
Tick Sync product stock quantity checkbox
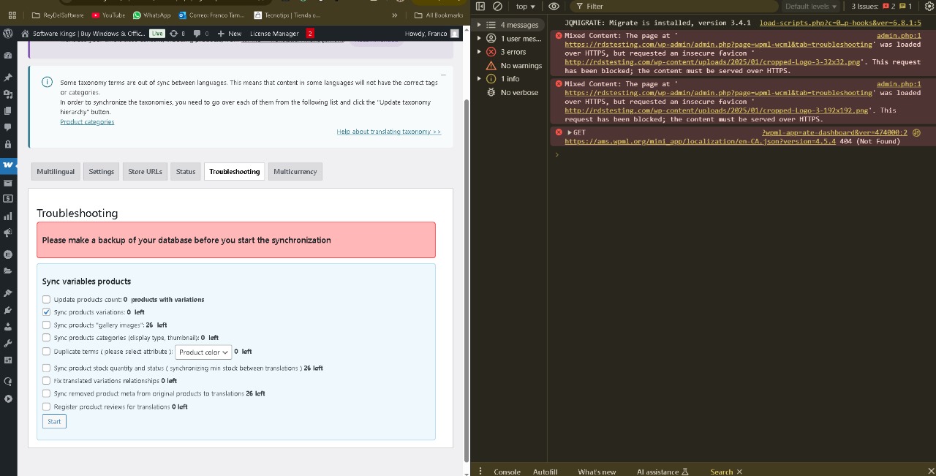coord(46,368)
